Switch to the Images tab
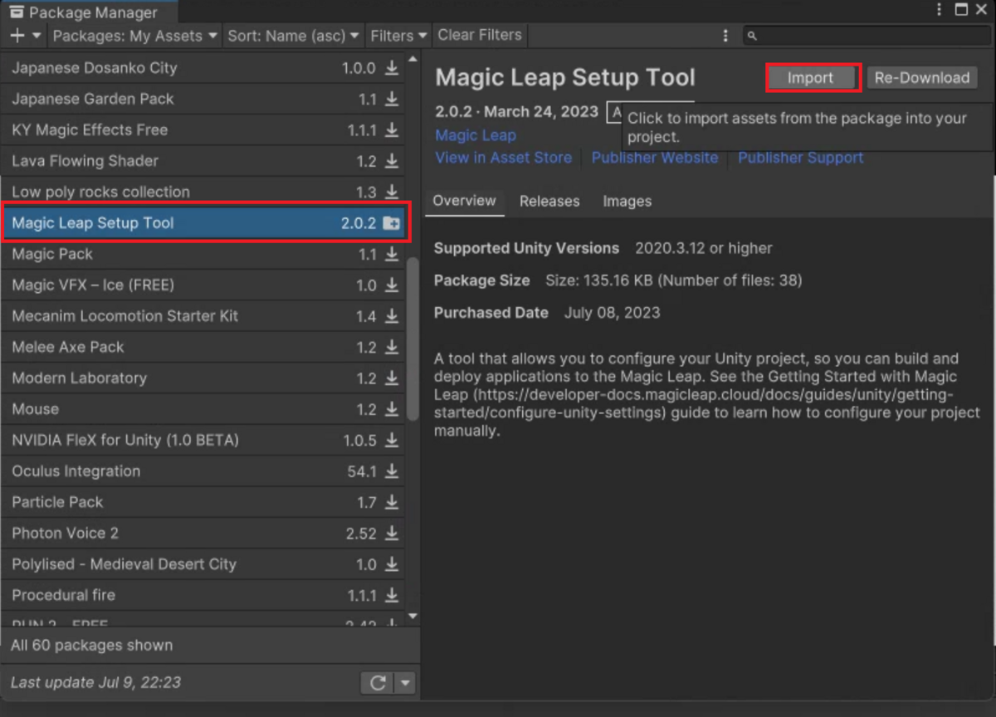Screen dimensions: 996x717 627,202
